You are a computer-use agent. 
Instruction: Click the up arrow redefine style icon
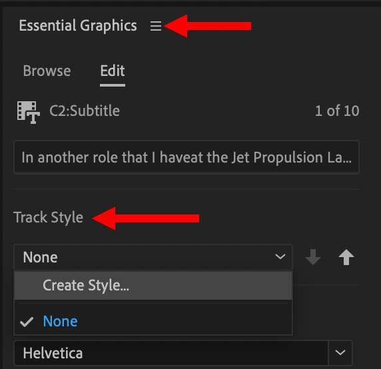346,257
